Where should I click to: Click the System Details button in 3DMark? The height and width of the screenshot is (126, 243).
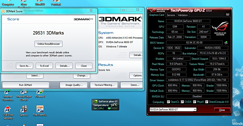[x=136, y=55]
